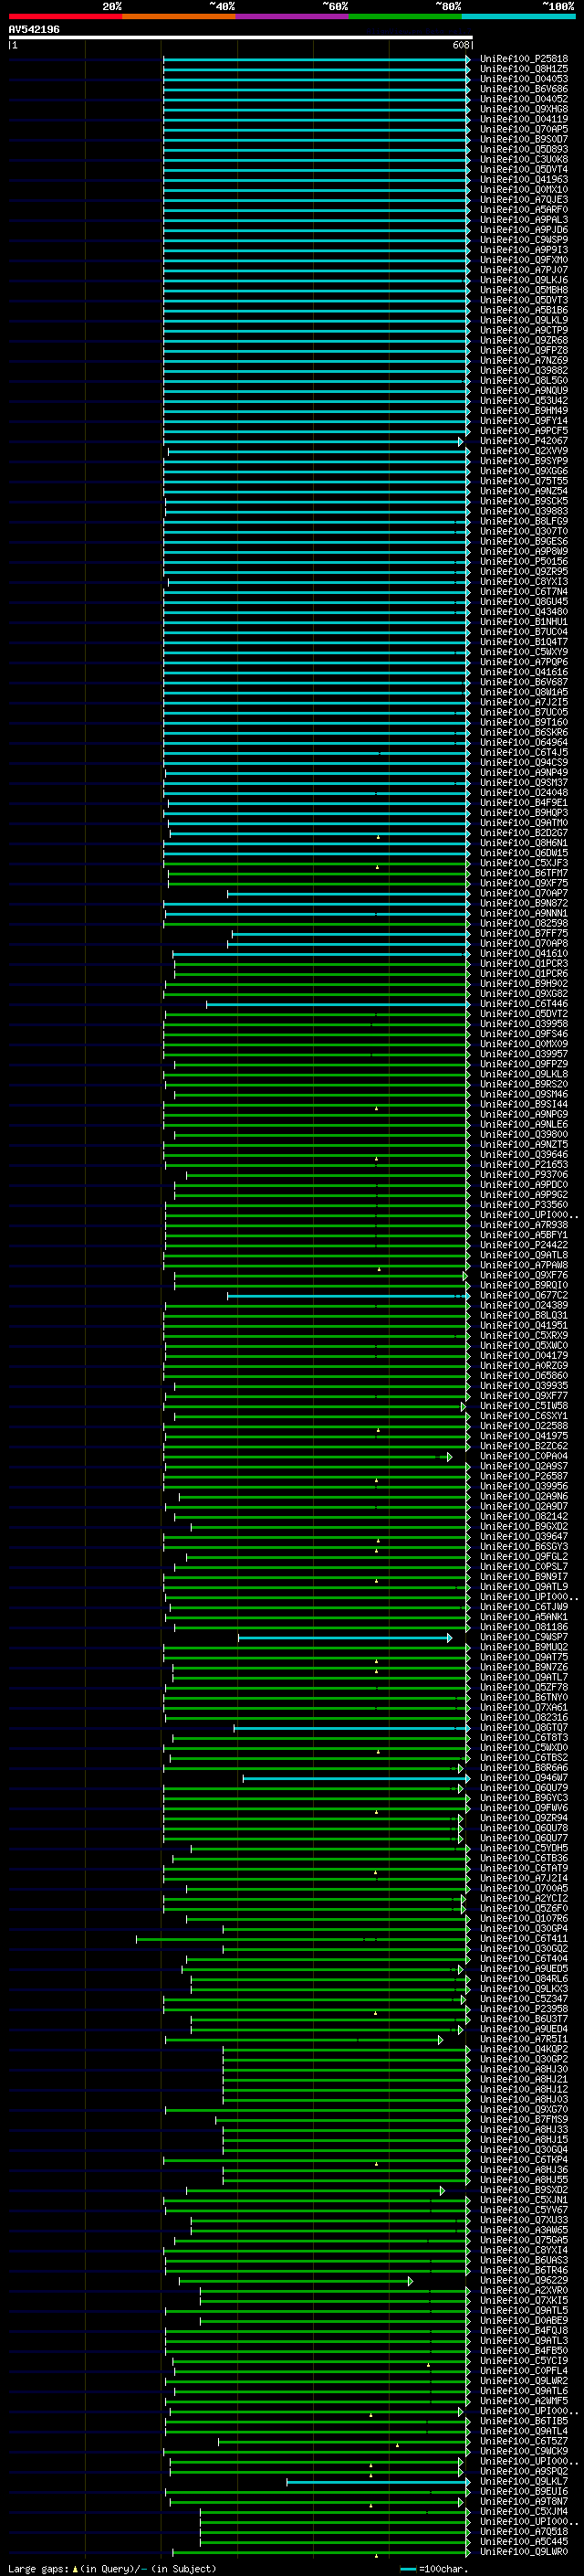Viewport: 584px width, 2576px height.
Task: Select hit label UniRef100_Q41610
Action: click(x=523, y=954)
